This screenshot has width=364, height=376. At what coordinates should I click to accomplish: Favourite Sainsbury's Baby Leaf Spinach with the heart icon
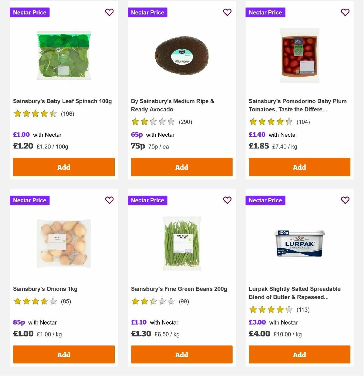click(109, 12)
